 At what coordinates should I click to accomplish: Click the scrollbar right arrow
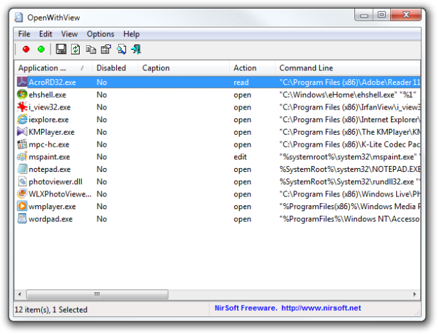[415, 294]
